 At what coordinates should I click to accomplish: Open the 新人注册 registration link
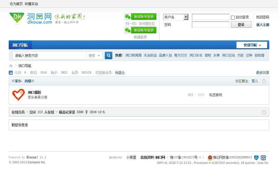click(x=263, y=25)
